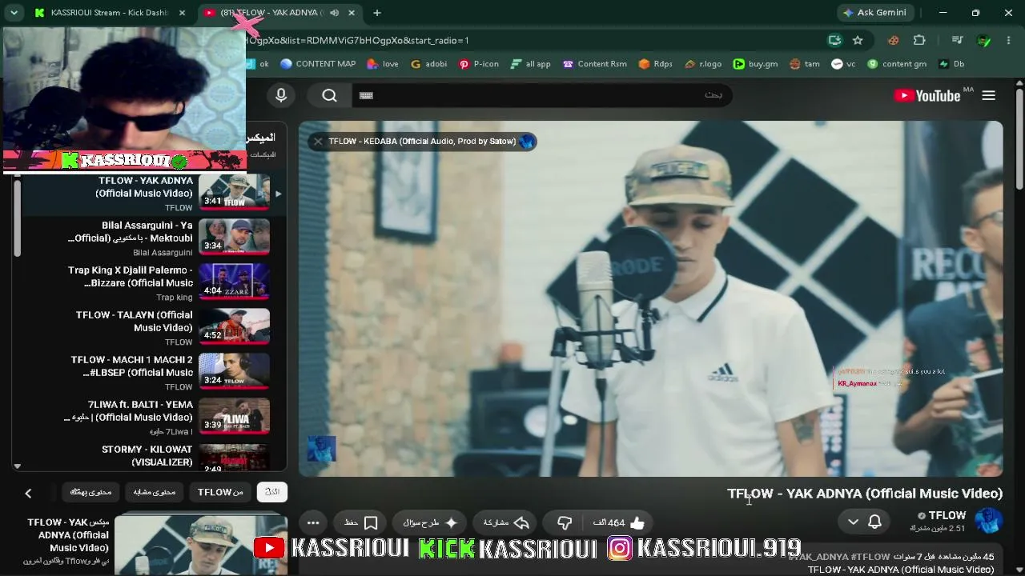Screen dimensions: 1025x576
Task: Click the YouTube search magnifier button
Action: [329, 95]
